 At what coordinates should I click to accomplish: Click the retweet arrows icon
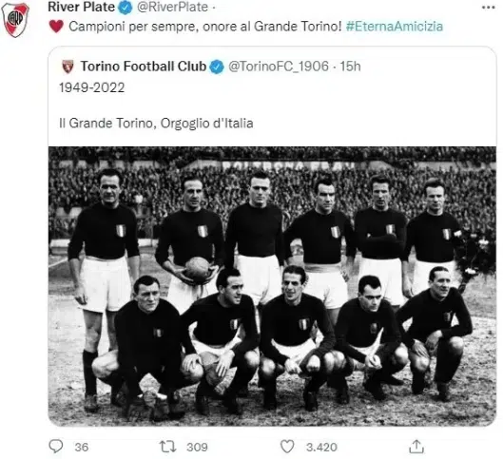167,447
